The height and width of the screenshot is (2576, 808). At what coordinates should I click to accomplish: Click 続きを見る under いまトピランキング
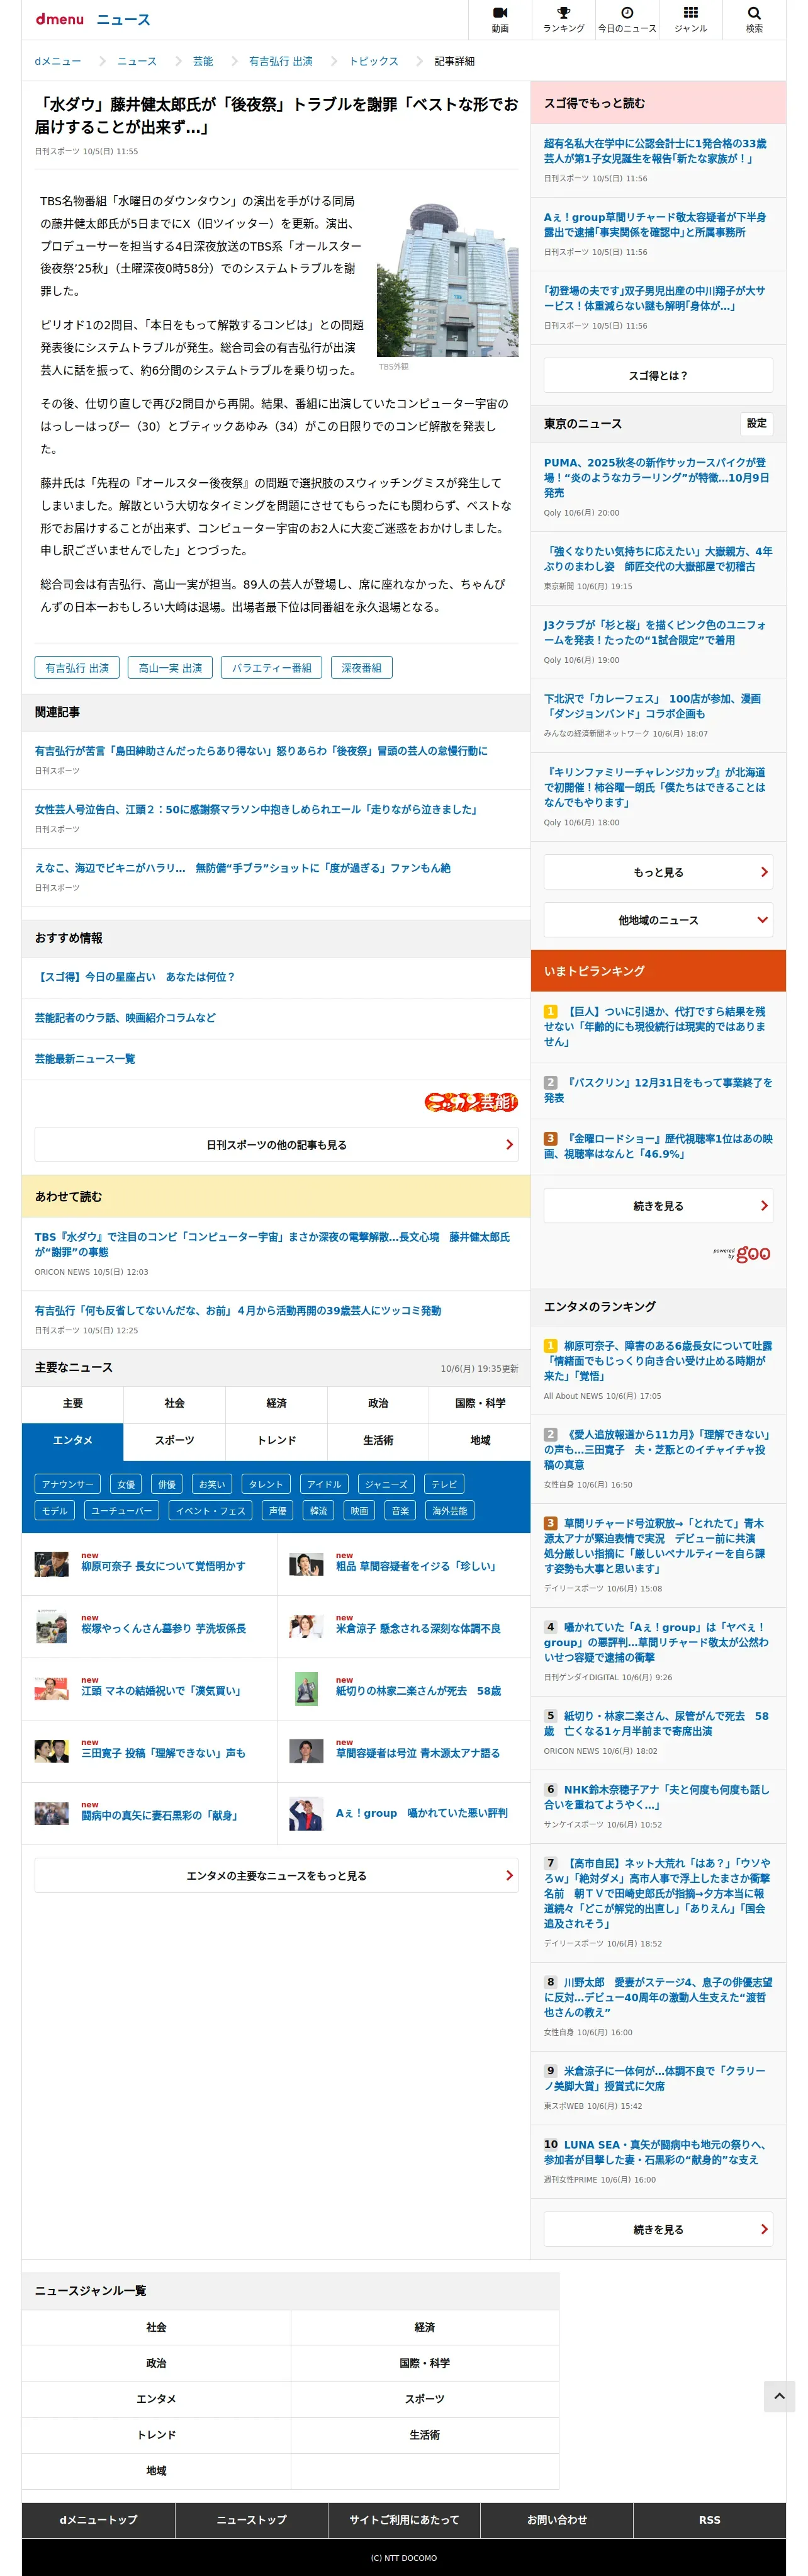pos(658,1206)
